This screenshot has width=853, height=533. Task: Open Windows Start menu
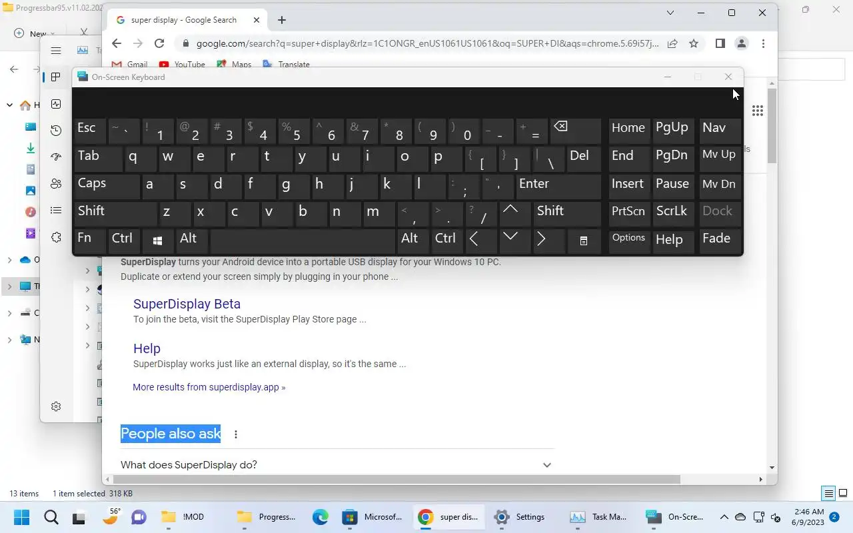click(21, 517)
